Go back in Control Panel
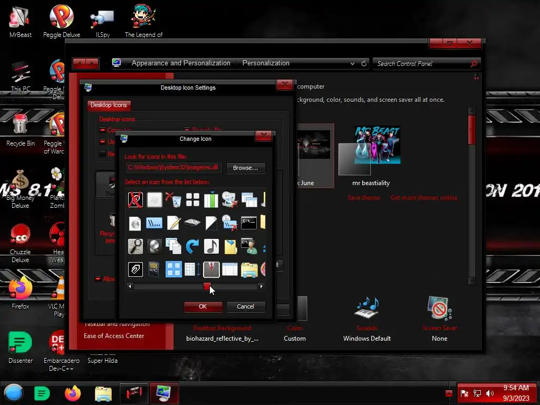This screenshot has height=405, width=540. click(x=79, y=63)
